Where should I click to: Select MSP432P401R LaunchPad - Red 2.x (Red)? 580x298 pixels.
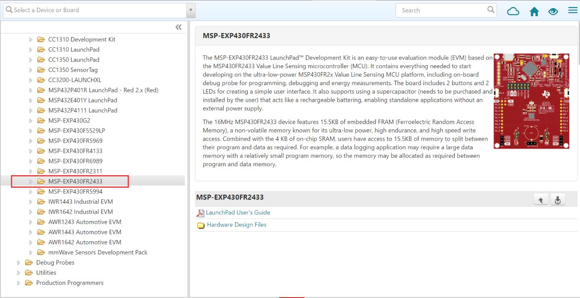[x=103, y=90]
